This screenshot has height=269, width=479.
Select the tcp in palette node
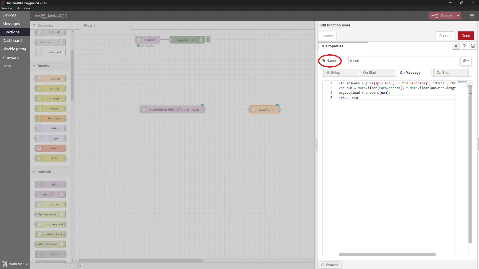click(x=50, y=254)
